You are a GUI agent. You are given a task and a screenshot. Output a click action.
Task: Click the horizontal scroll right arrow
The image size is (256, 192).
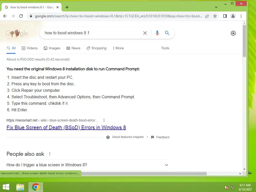(x=240, y=173)
